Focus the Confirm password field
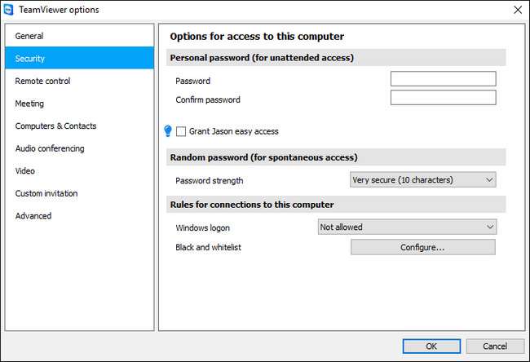Screen dimensions: 530x362 (x=443, y=98)
